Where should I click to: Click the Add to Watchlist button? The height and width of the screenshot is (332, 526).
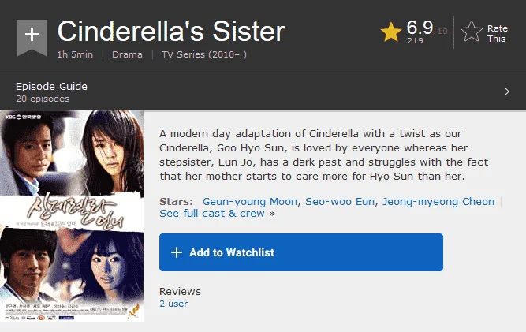[301, 252]
